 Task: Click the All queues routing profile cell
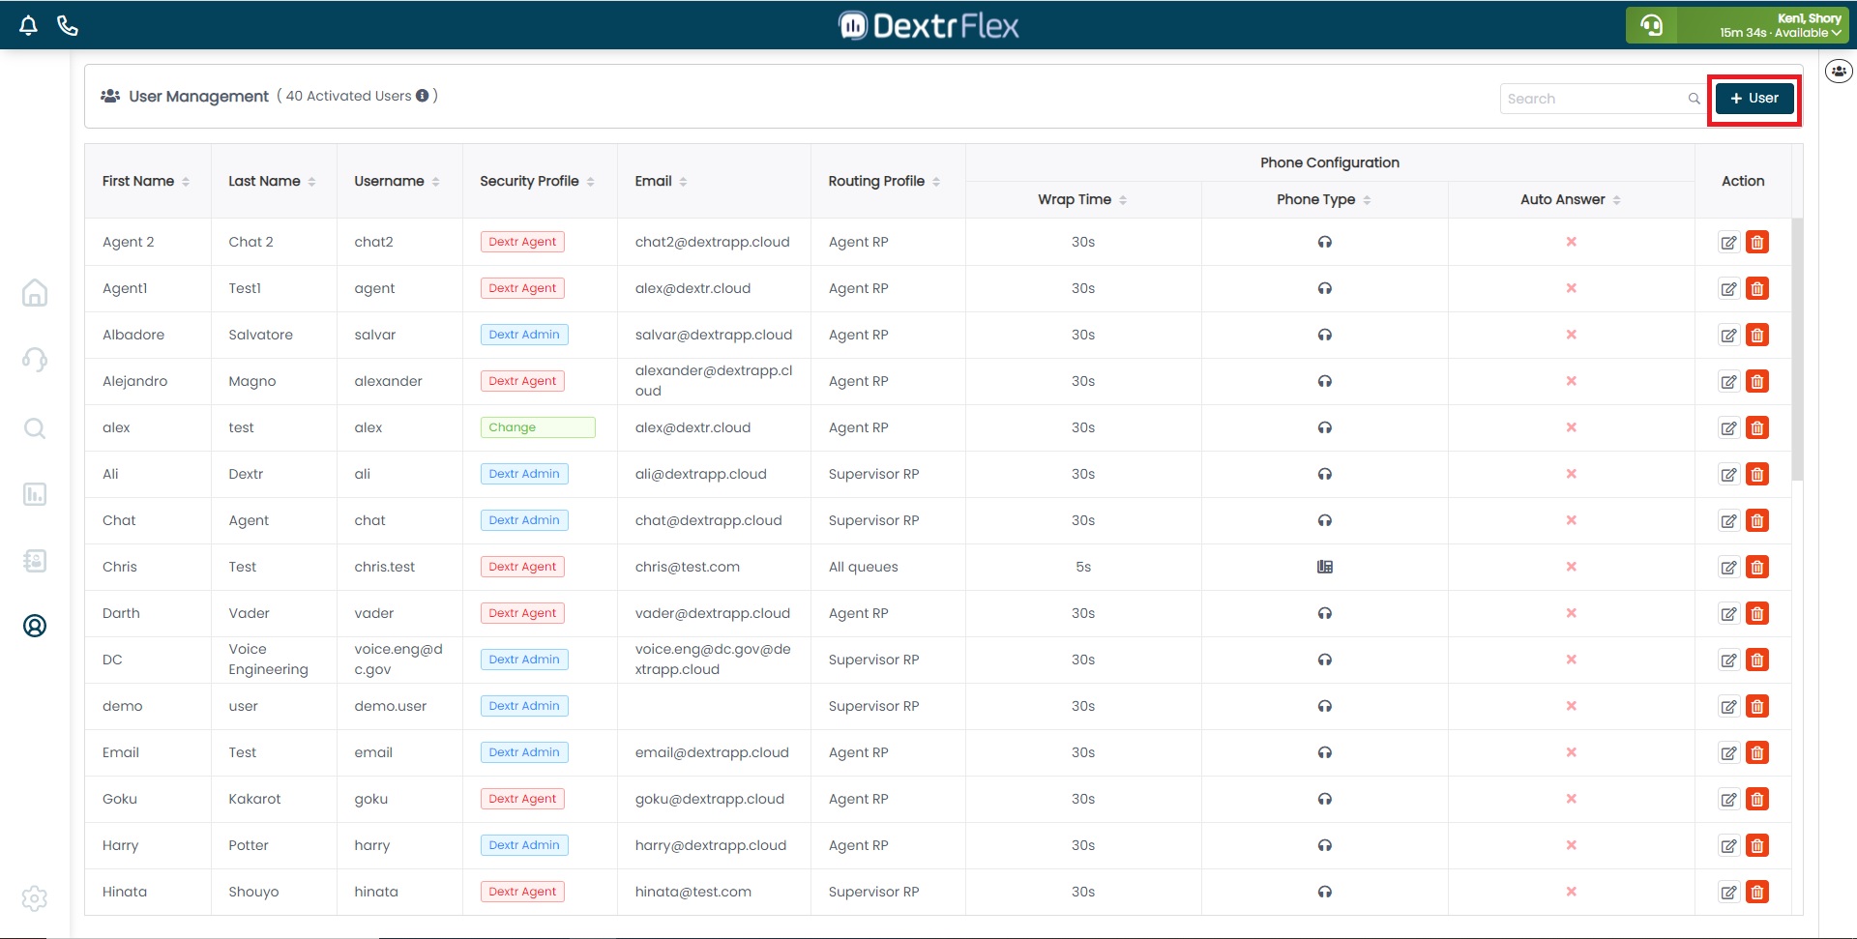863,567
